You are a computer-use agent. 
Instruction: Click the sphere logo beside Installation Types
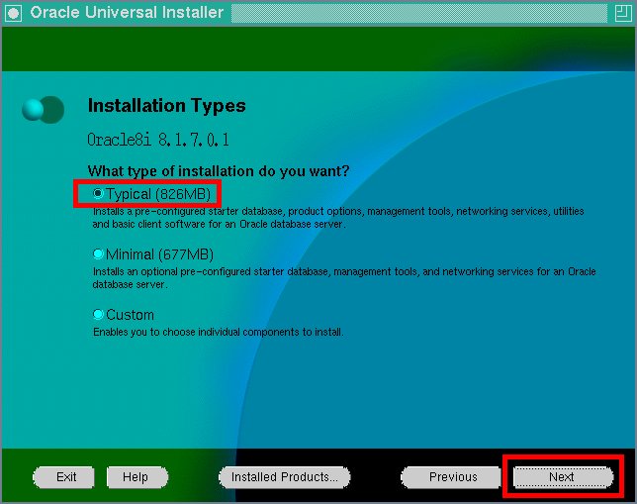tap(43, 109)
